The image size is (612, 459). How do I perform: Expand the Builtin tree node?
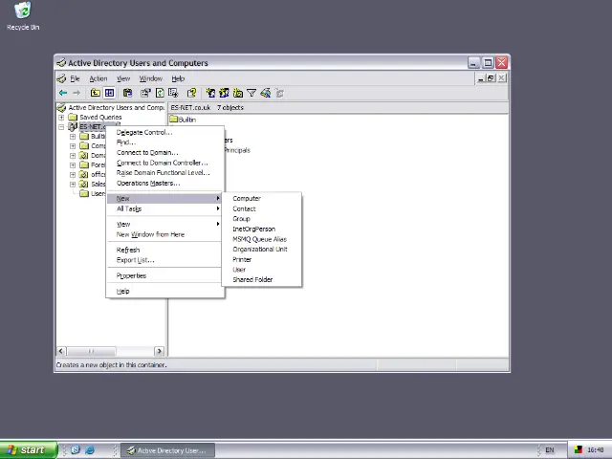pyautogui.click(x=73, y=136)
